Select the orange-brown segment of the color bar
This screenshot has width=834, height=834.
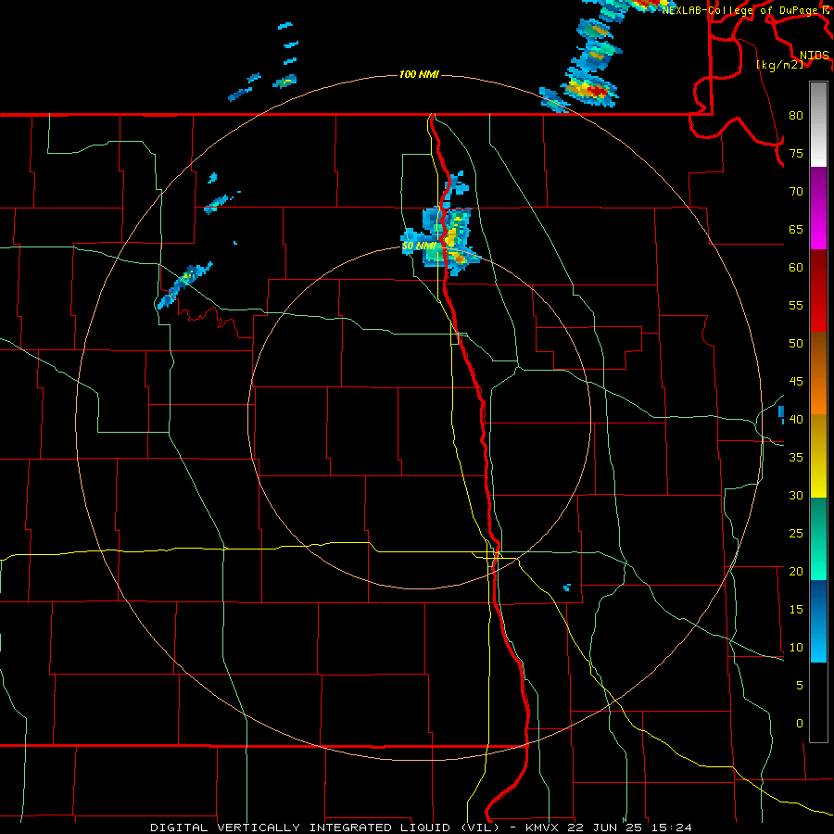click(818, 373)
